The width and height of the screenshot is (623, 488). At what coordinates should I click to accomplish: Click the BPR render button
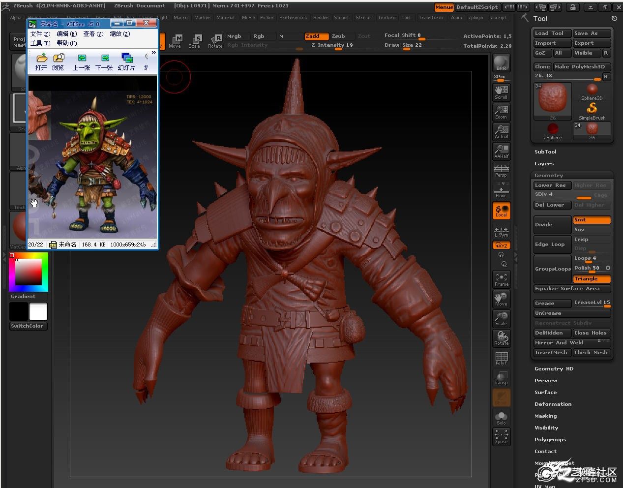(501, 63)
